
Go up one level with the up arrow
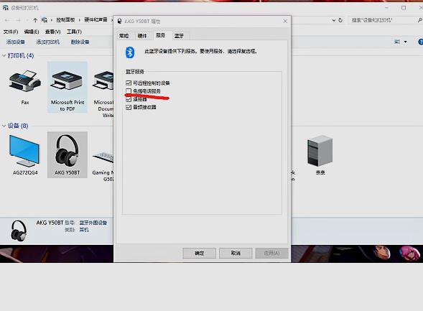pos(35,20)
